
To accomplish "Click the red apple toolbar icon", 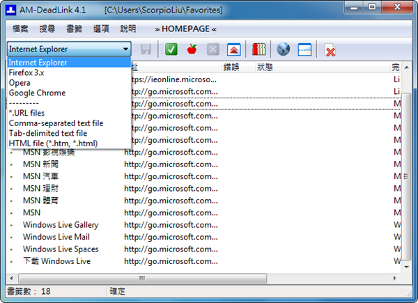I will point(192,49).
